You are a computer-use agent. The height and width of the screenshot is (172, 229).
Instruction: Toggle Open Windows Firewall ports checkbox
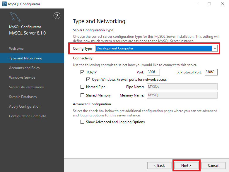(88, 79)
